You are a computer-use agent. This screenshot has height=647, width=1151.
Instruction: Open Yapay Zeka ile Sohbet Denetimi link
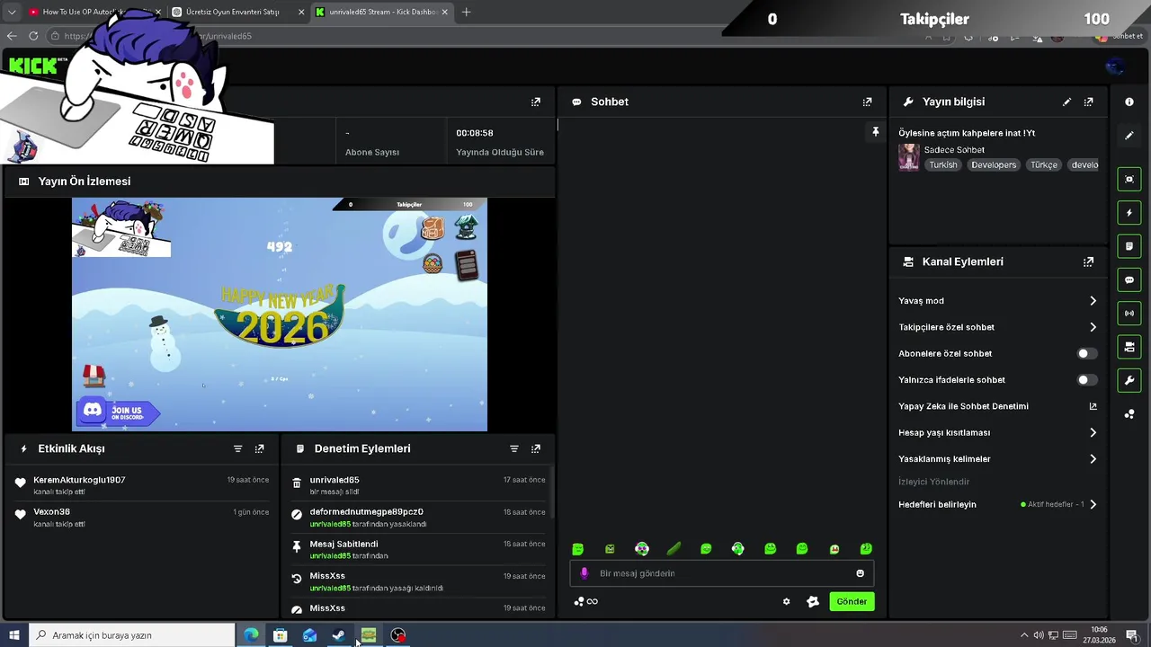[x=997, y=406]
